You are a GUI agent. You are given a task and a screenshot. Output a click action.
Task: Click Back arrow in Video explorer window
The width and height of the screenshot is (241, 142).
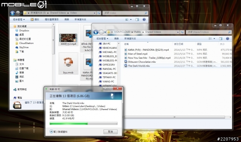coord(12,13)
